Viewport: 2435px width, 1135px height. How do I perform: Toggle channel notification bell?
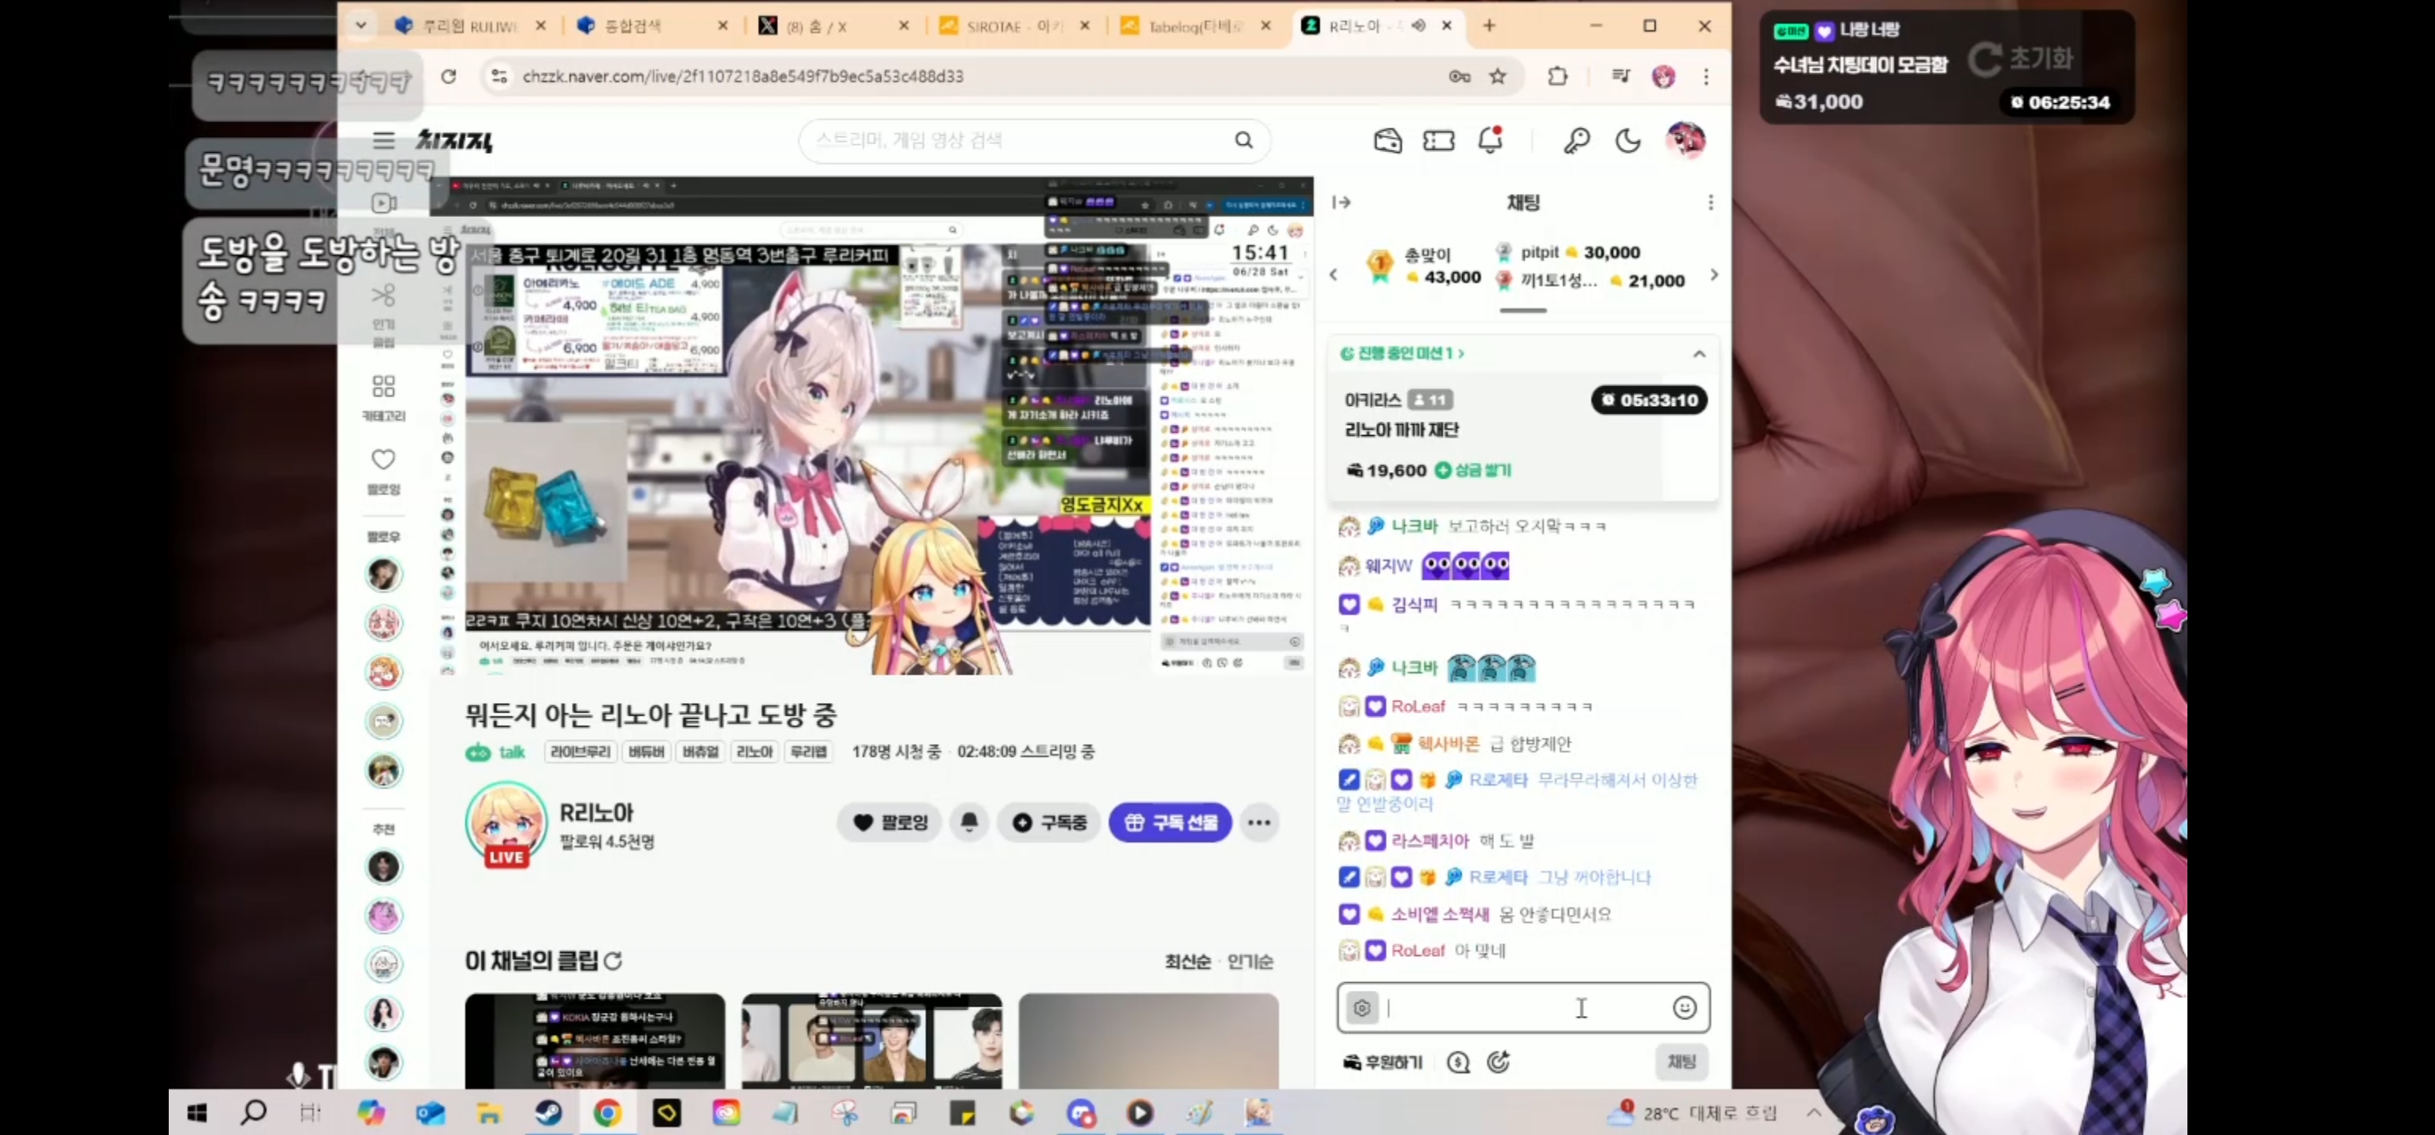click(x=969, y=822)
